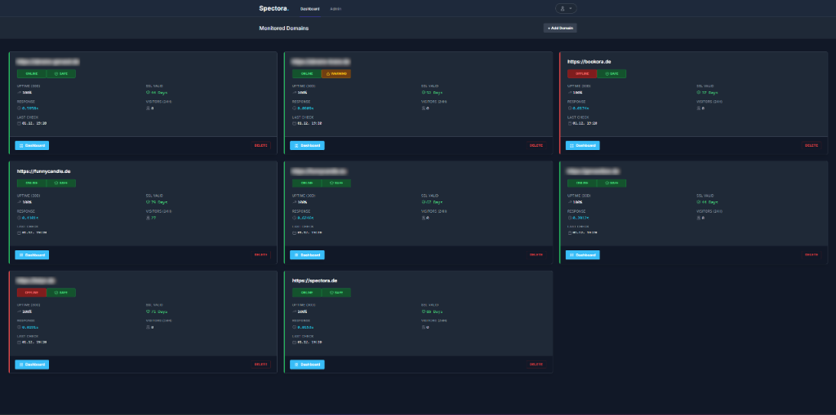Screen dimensions: 836x415
Task: Click the https://funnycandle.de domain title
Action: coord(44,171)
